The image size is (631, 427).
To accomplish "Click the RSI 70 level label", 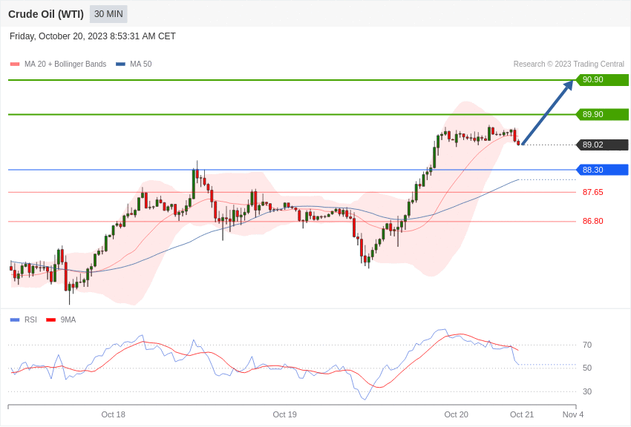I will pyautogui.click(x=587, y=345).
